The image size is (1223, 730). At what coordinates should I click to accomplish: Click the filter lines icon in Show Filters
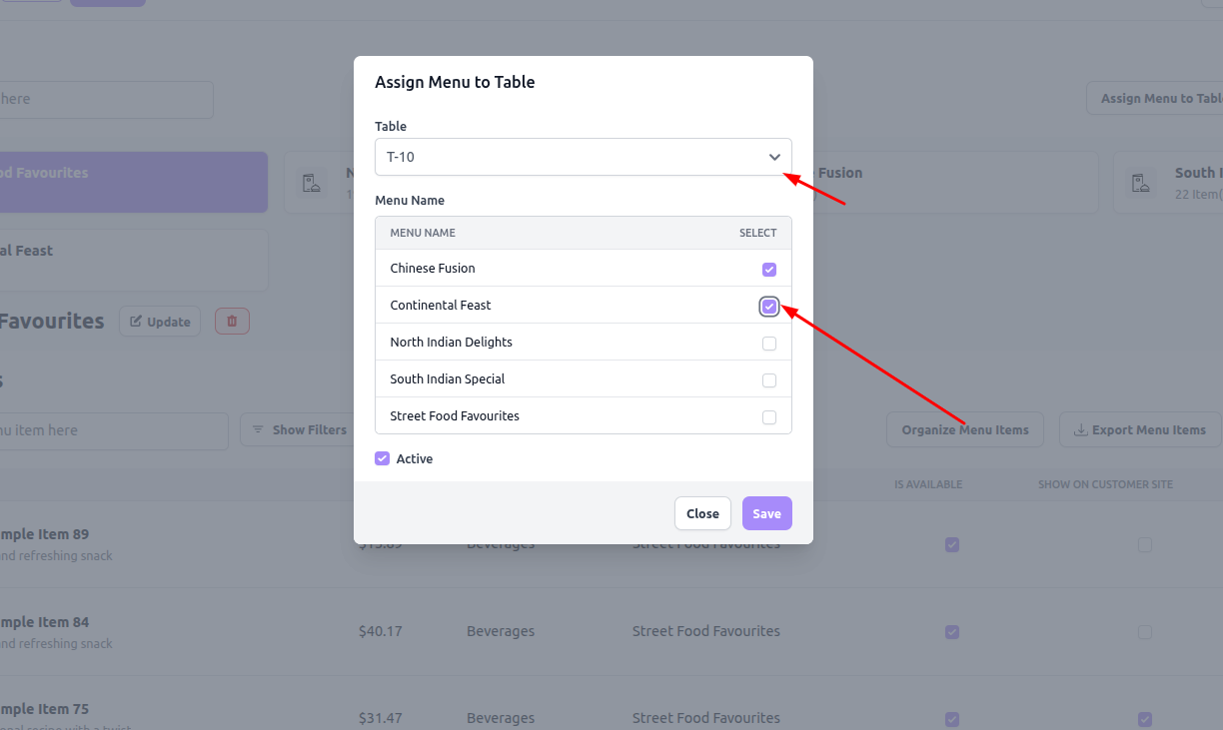(x=258, y=429)
